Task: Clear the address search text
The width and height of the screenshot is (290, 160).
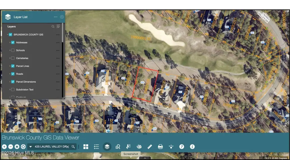Action: pyautogui.click(x=68, y=147)
